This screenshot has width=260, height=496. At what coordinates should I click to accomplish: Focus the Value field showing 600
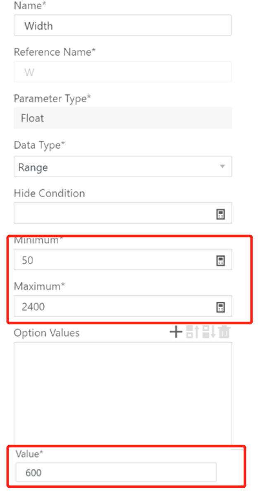[x=116, y=472]
